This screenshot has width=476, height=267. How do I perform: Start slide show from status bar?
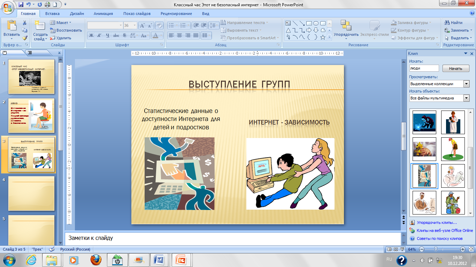[402, 249]
